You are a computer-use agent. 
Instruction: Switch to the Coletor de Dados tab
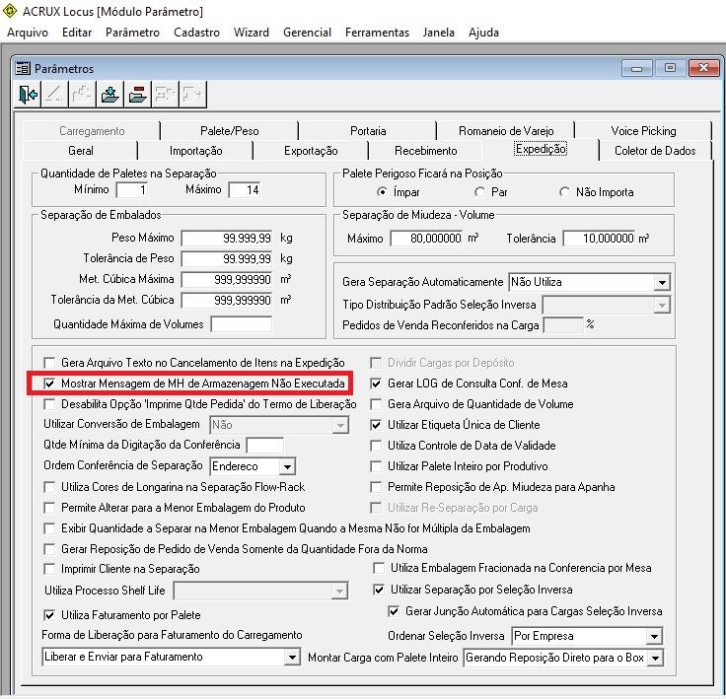coord(655,151)
